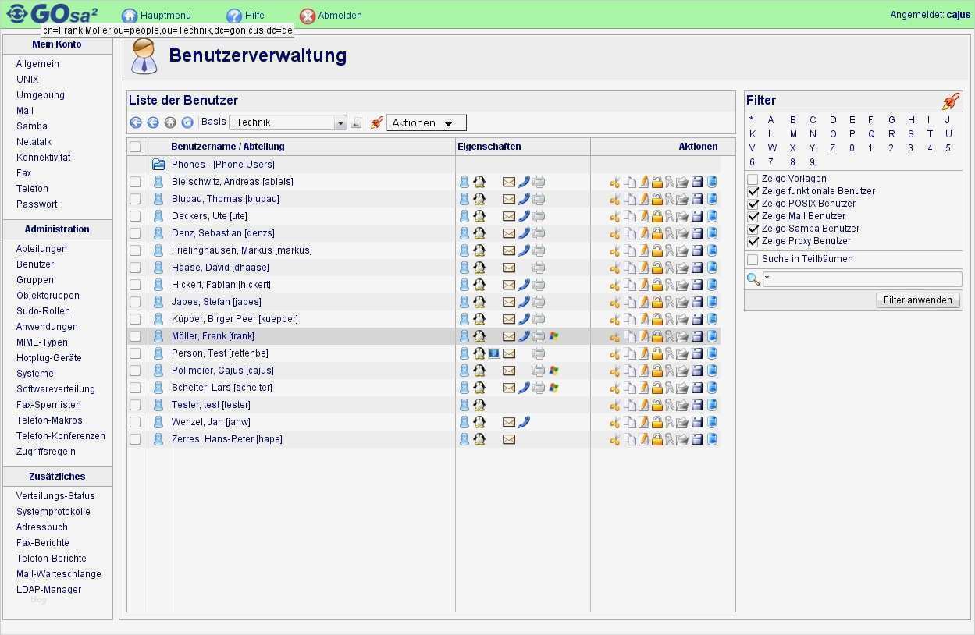This screenshot has height=635, width=975.
Task: Click mail envelope icon for Zerres, Hans-Peter
Action: tap(509, 439)
